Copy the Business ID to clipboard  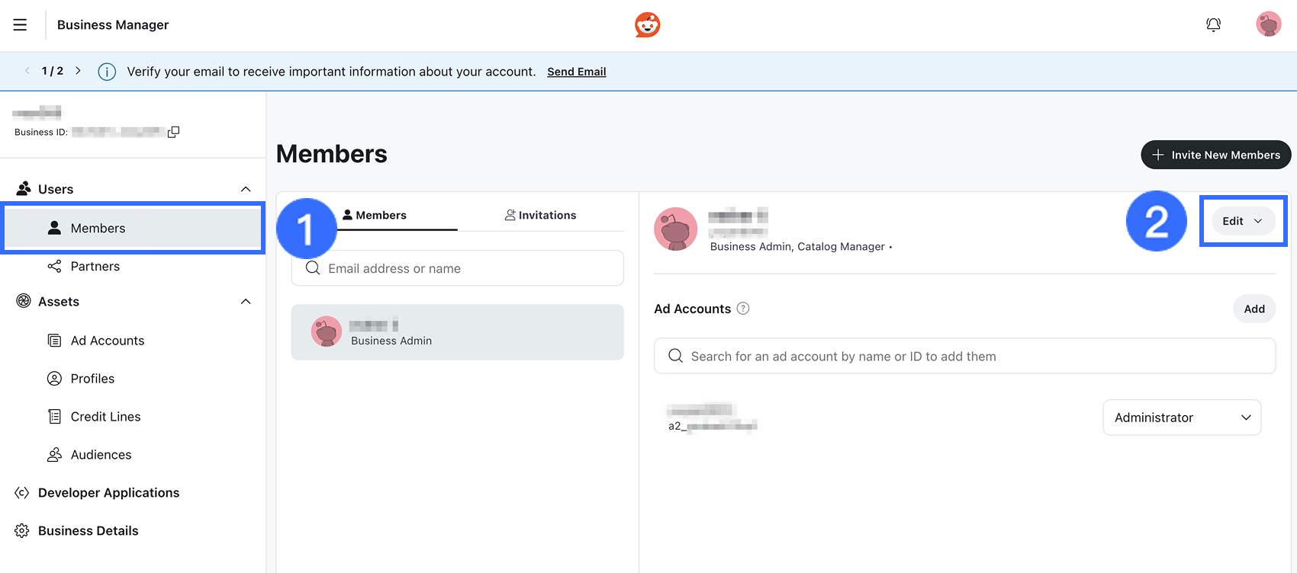click(x=174, y=132)
